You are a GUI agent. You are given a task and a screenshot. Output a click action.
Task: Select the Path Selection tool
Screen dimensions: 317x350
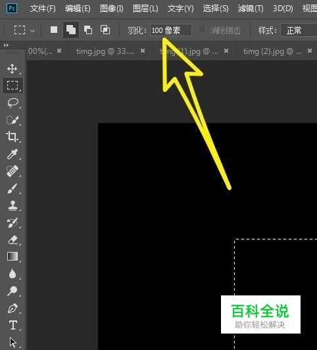13,342
